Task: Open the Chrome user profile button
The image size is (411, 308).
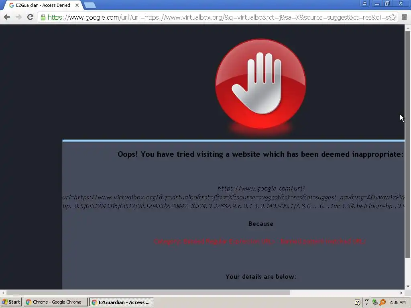Action: (364, 3)
